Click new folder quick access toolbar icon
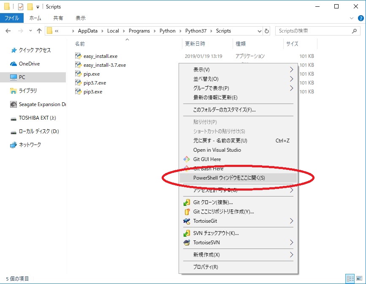Screen dimensions: 366x284 pos(30,7)
